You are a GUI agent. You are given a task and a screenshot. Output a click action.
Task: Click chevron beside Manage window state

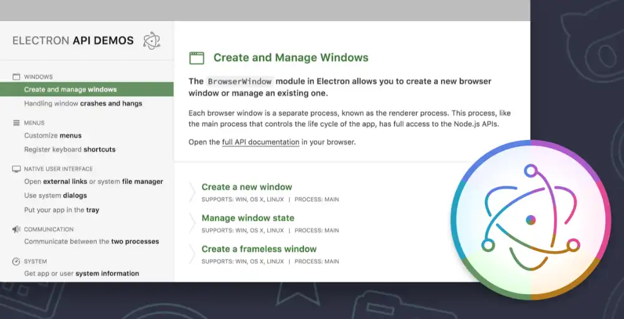(x=192, y=223)
